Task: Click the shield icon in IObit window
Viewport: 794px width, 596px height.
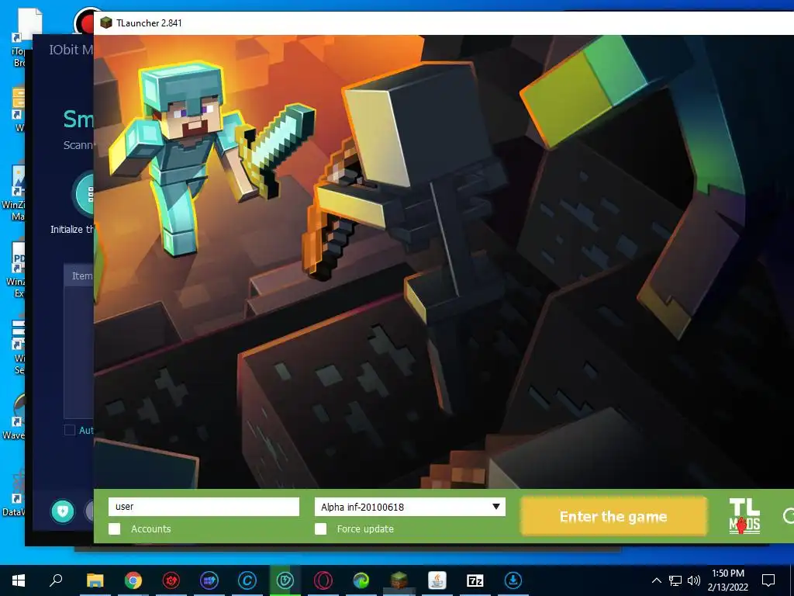Action: pyautogui.click(x=63, y=511)
